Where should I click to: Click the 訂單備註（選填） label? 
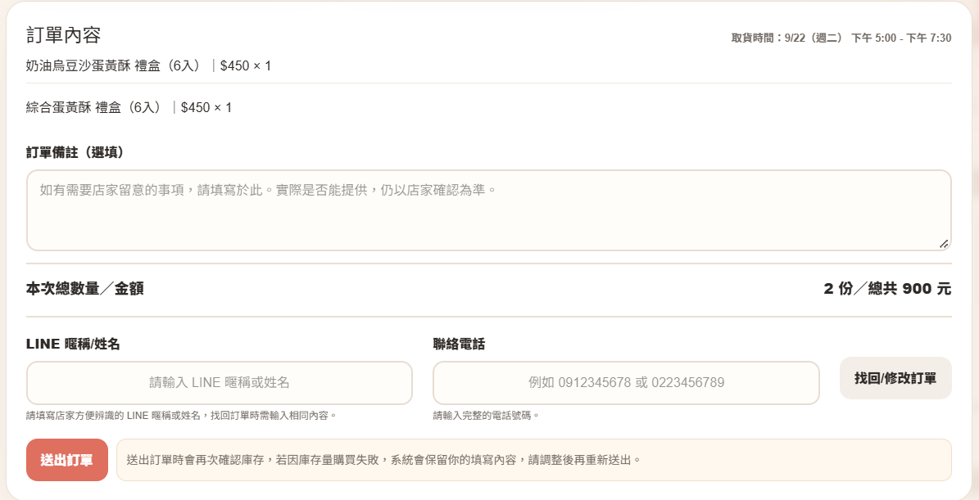click(x=75, y=152)
